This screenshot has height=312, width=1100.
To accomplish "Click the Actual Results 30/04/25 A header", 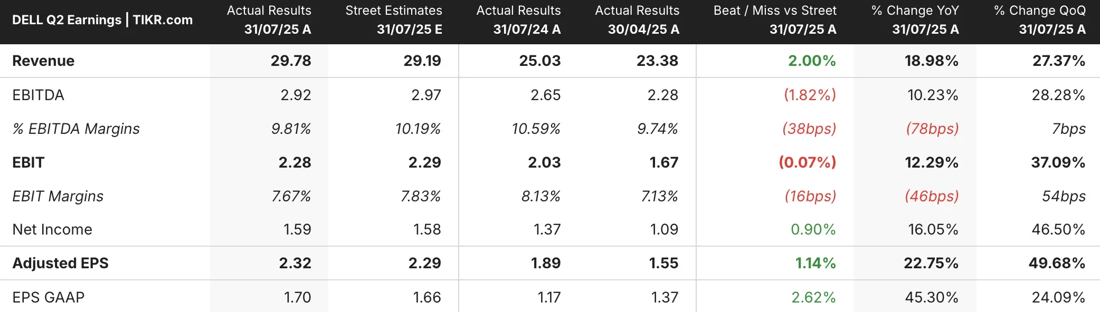I will 637,20.
